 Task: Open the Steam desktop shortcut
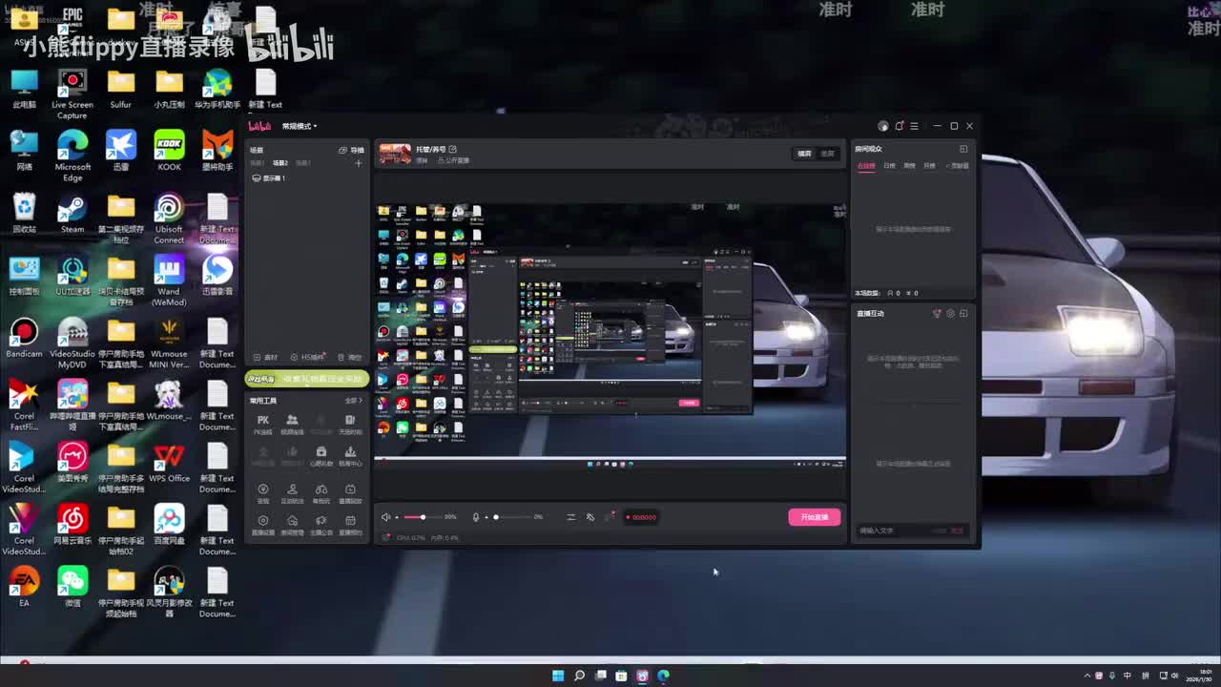[x=72, y=215]
